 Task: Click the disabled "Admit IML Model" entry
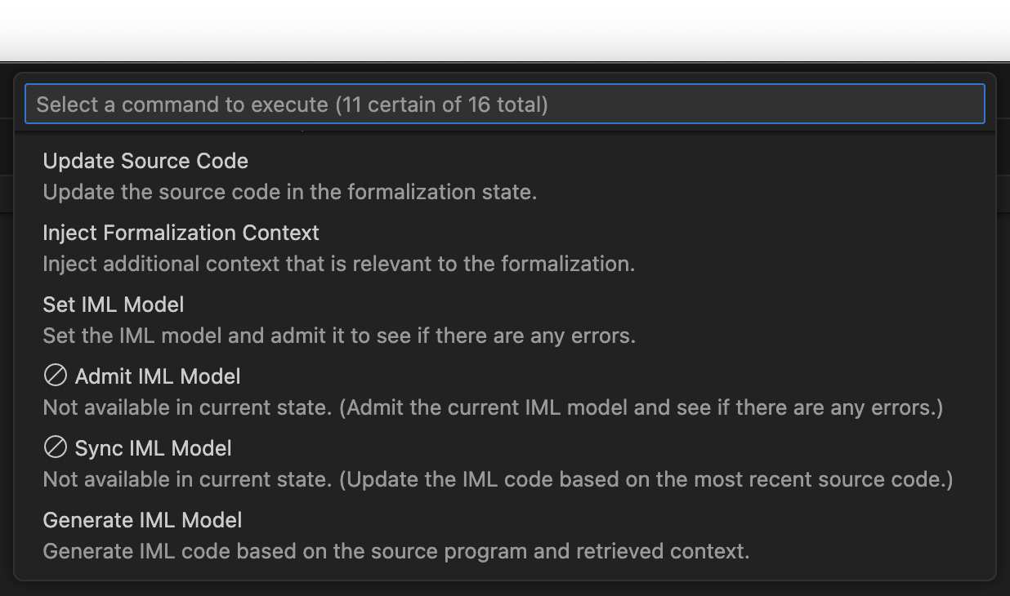tap(157, 377)
